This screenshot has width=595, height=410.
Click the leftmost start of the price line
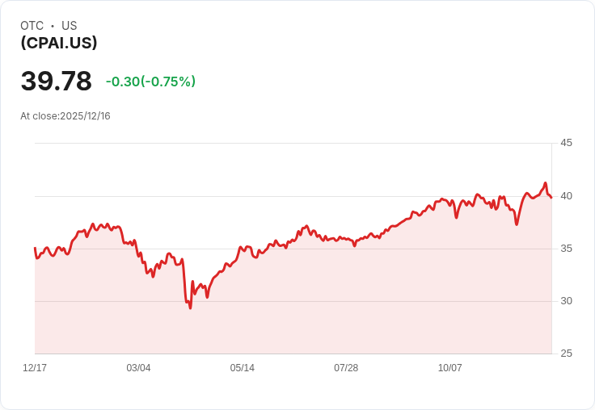pyautogui.click(x=35, y=248)
